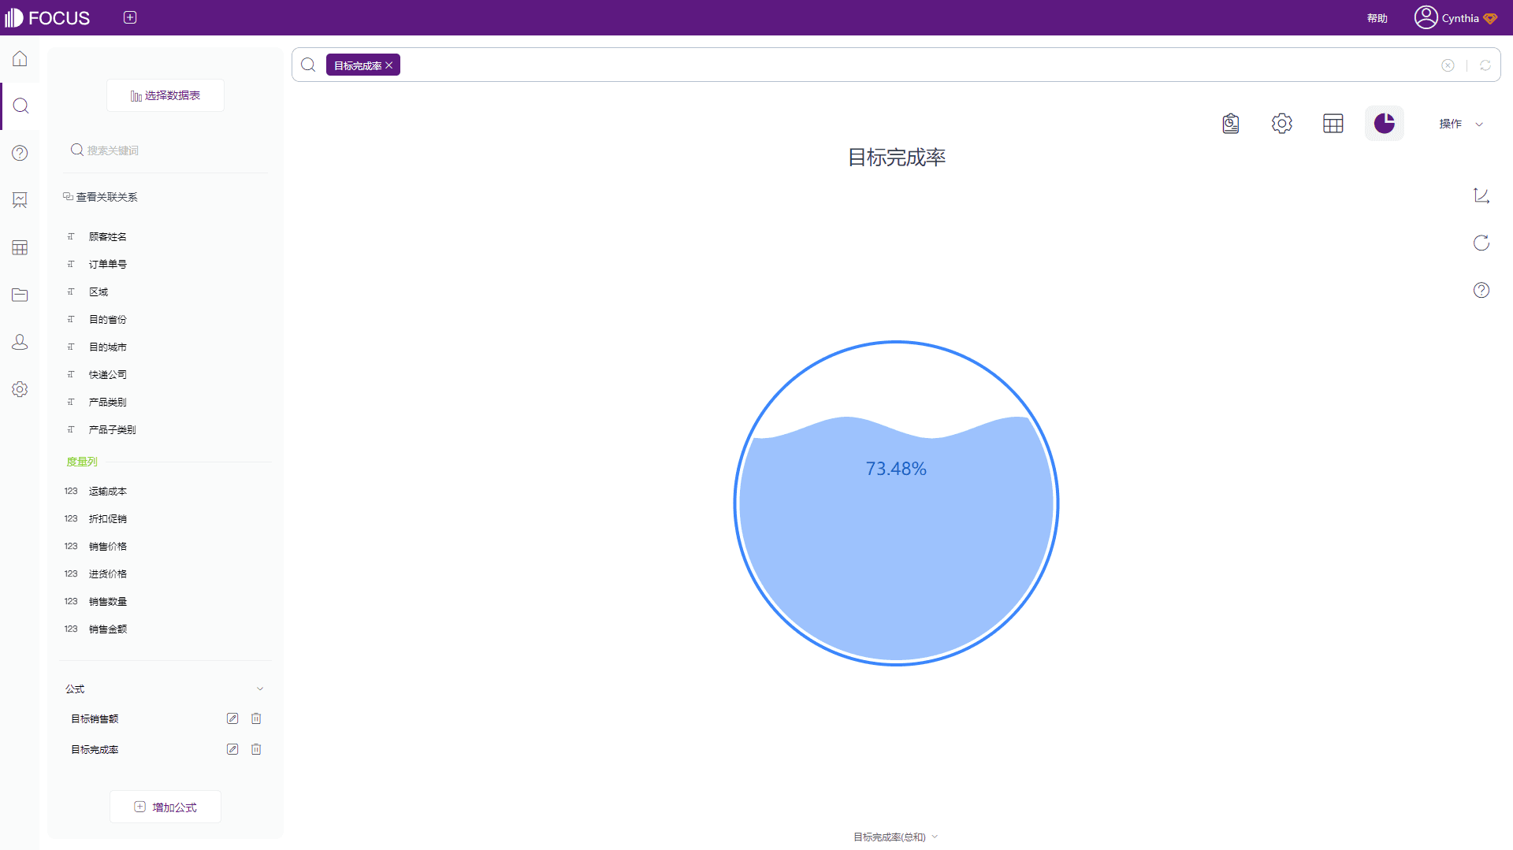Switch to table view
Image resolution: width=1513 pixels, height=850 pixels.
[1333, 124]
